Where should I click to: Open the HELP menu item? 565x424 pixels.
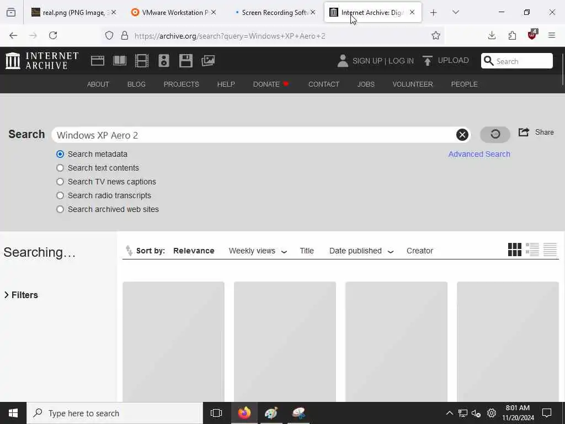click(226, 84)
